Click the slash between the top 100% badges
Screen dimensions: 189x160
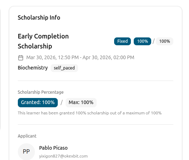(x=153, y=41)
